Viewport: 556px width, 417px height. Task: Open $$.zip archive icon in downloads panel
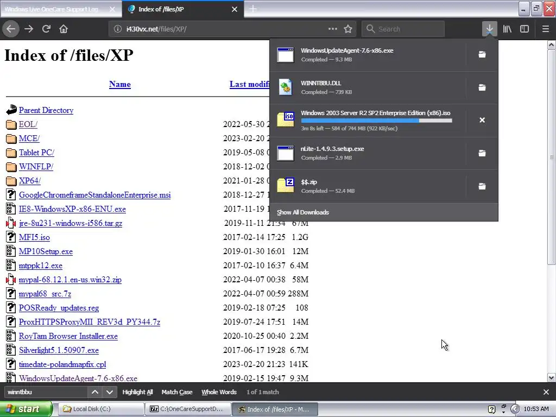pos(285,186)
